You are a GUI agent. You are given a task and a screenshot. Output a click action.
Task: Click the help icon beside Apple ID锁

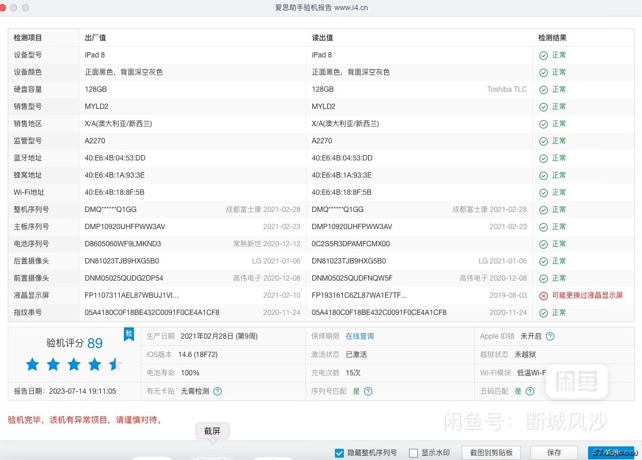pyautogui.click(x=550, y=336)
